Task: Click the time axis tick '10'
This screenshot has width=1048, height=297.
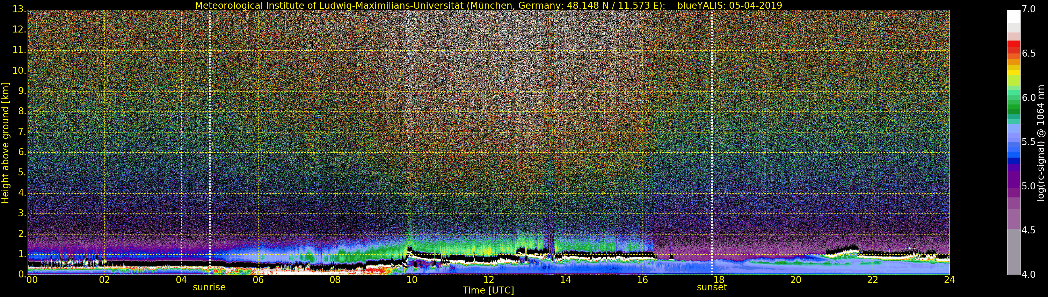Action: [412, 280]
